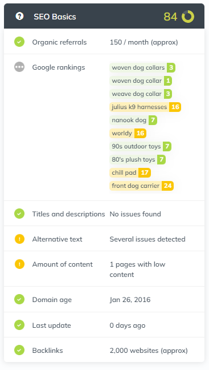Select the 'woven dog collars' keyword tag
209x370 pixels.
[x=142, y=68]
